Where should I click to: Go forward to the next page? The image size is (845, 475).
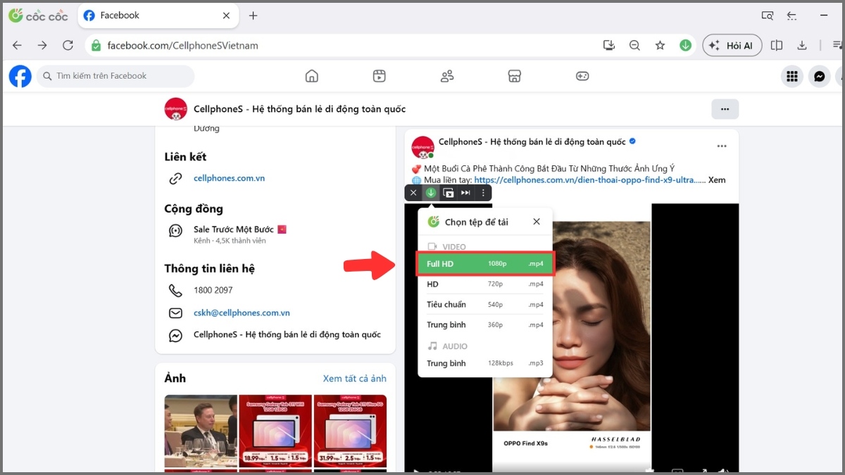42,45
